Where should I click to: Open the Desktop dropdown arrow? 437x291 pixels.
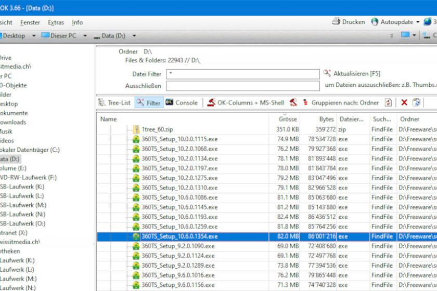34,36
